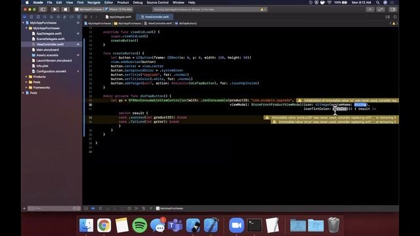This screenshot has width=420, height=236.
Task: Run the app with the Play button
Action: pyautogui.click(x=55, y=9)
